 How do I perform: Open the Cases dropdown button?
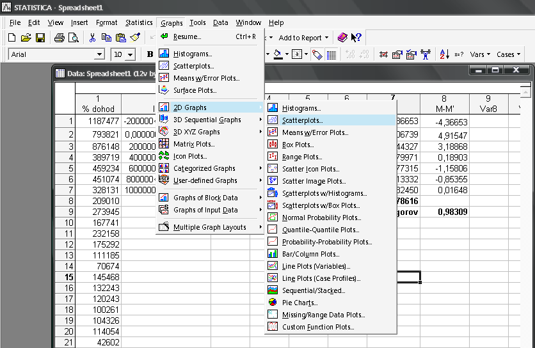[x=508, y=54]
